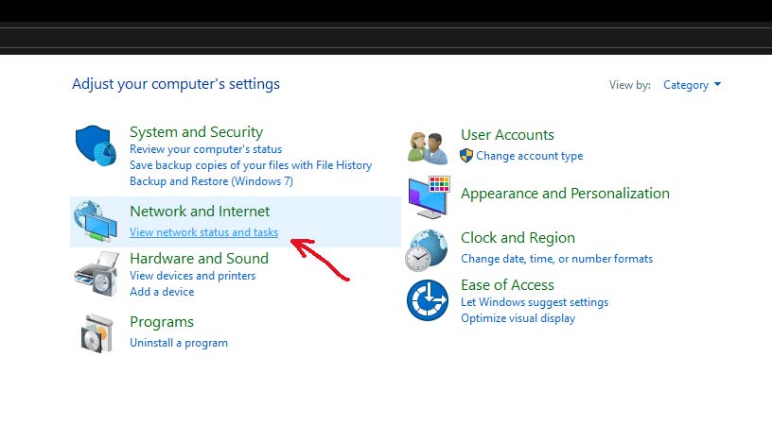Click the User Accounts people icon
The height and width of the screenshot is (425, 772).
(x=428, y=147)
